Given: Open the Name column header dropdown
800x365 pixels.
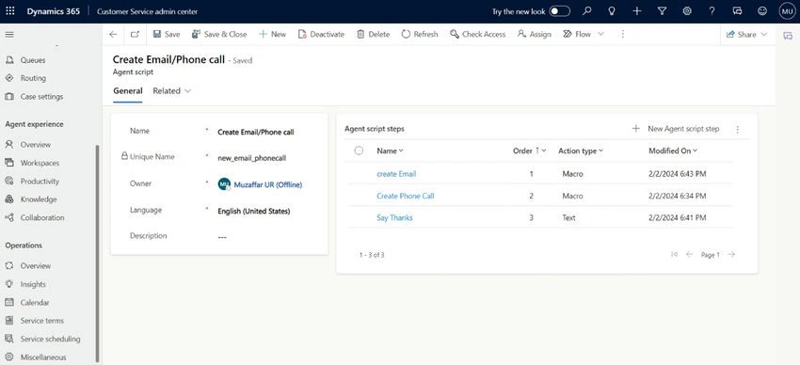Looking at the screenshot, I should point(390,151).
